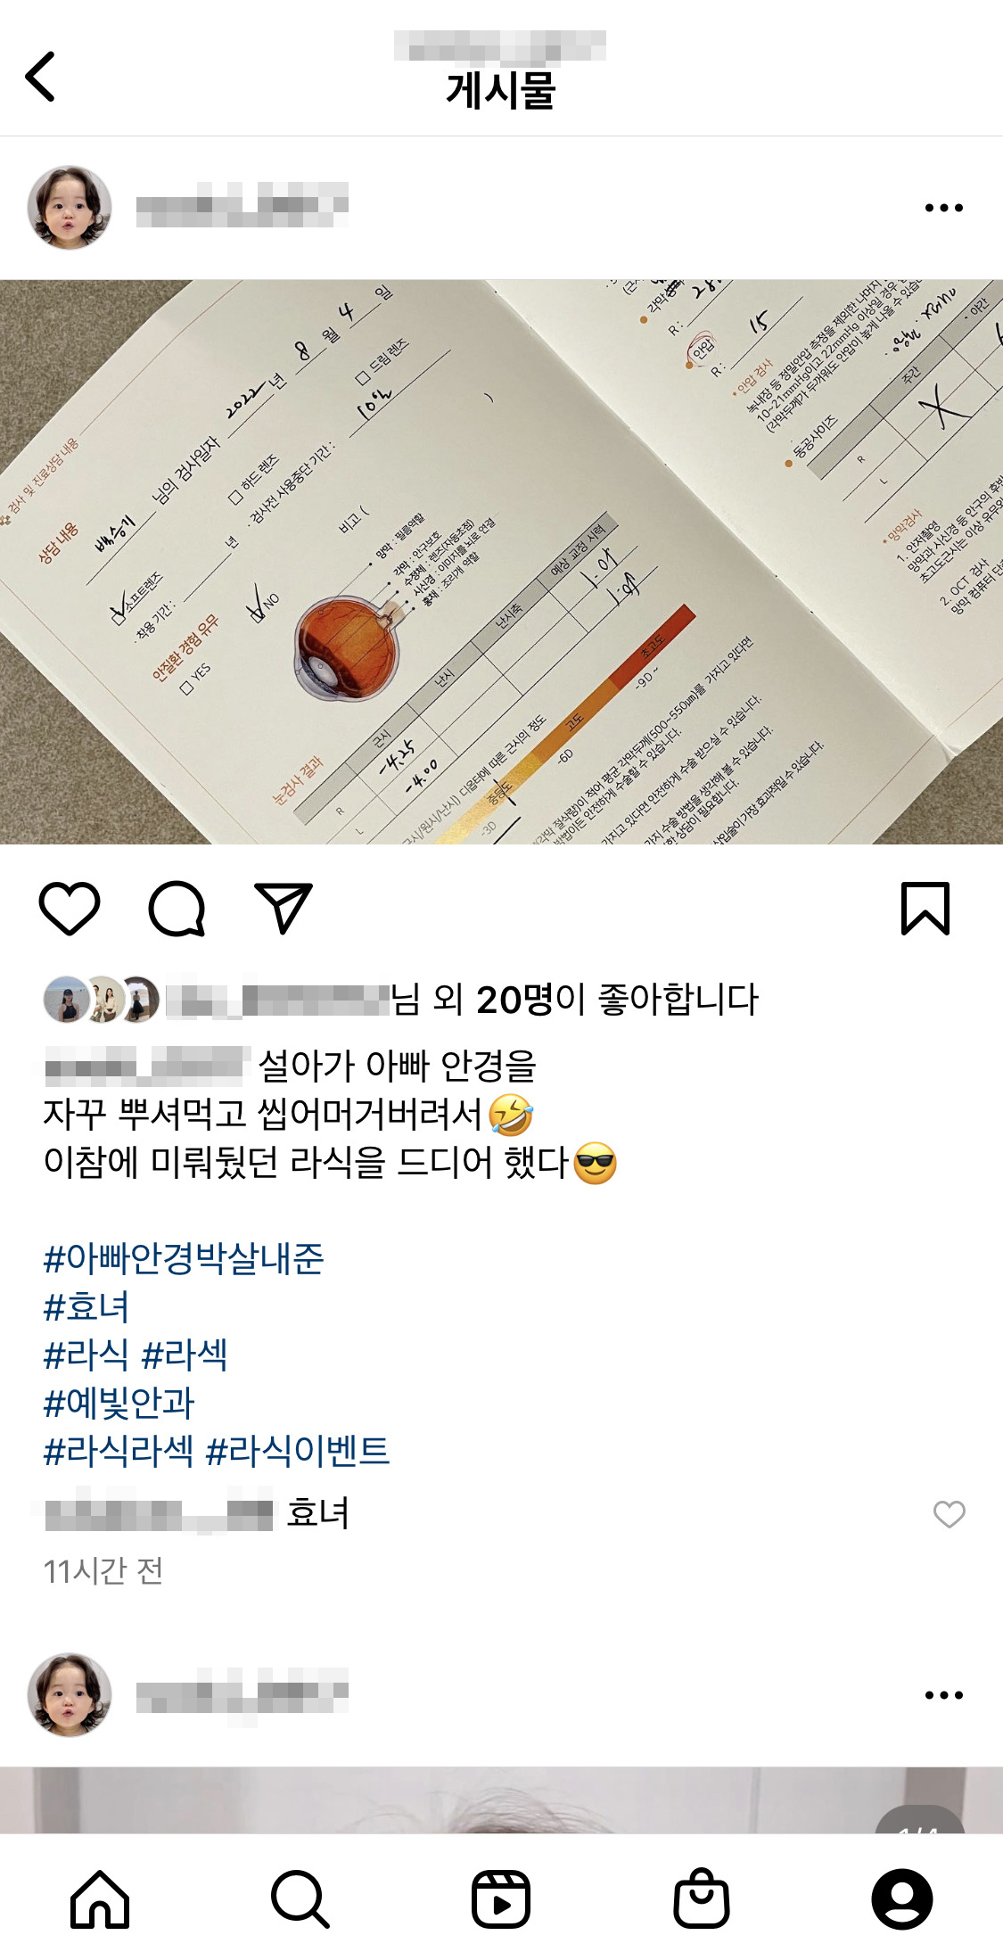The width and height of the screenshot is (1003, 1960).
Task: Open first post's three-dot options menu
Action: pyautogui.click(x=944, y=208)
